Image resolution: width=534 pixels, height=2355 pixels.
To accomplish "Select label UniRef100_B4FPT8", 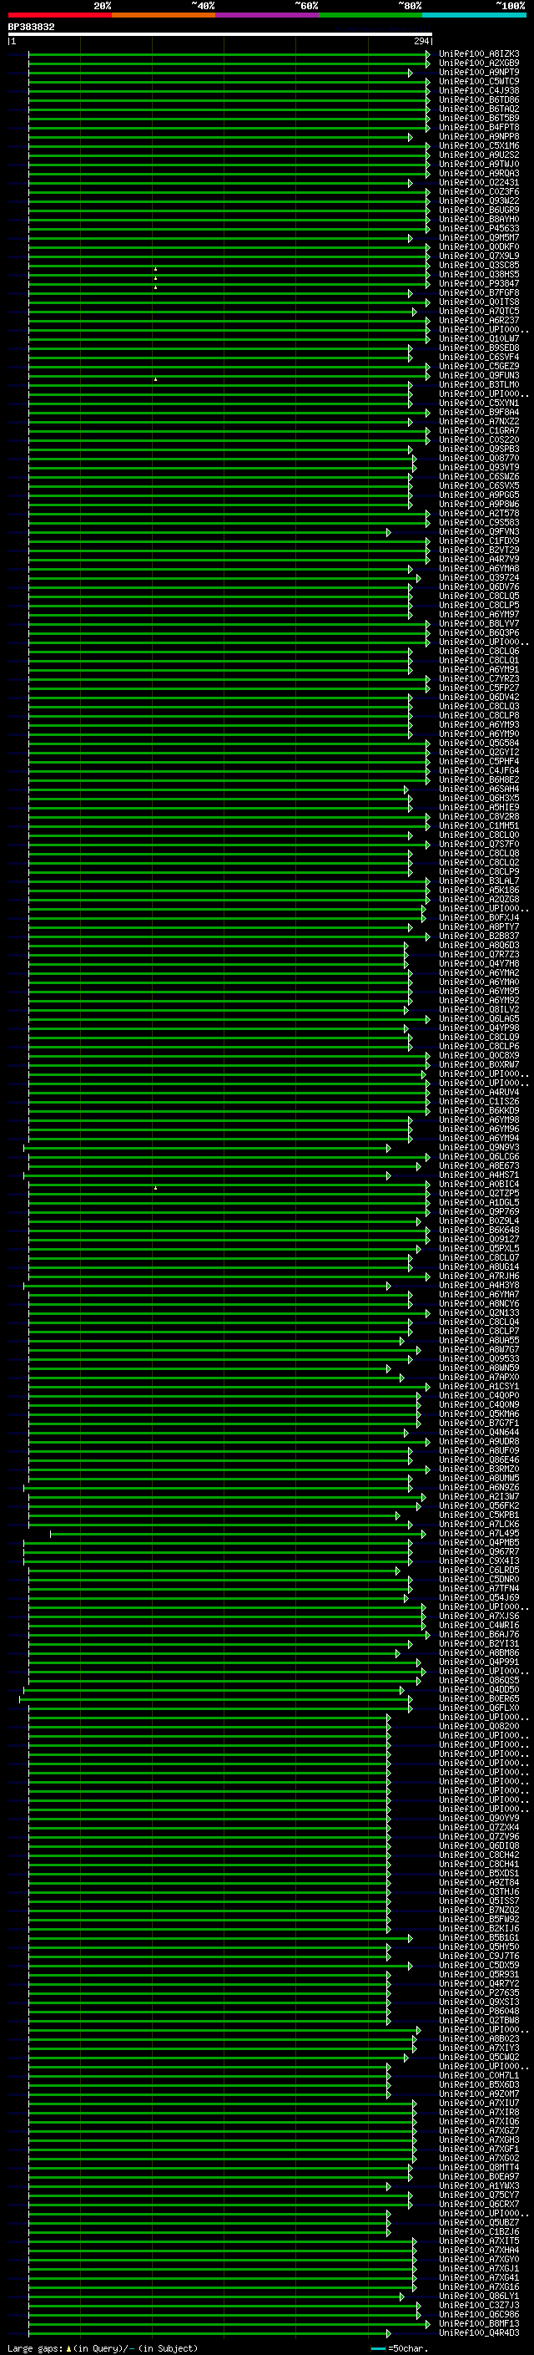I will [479, 127].
